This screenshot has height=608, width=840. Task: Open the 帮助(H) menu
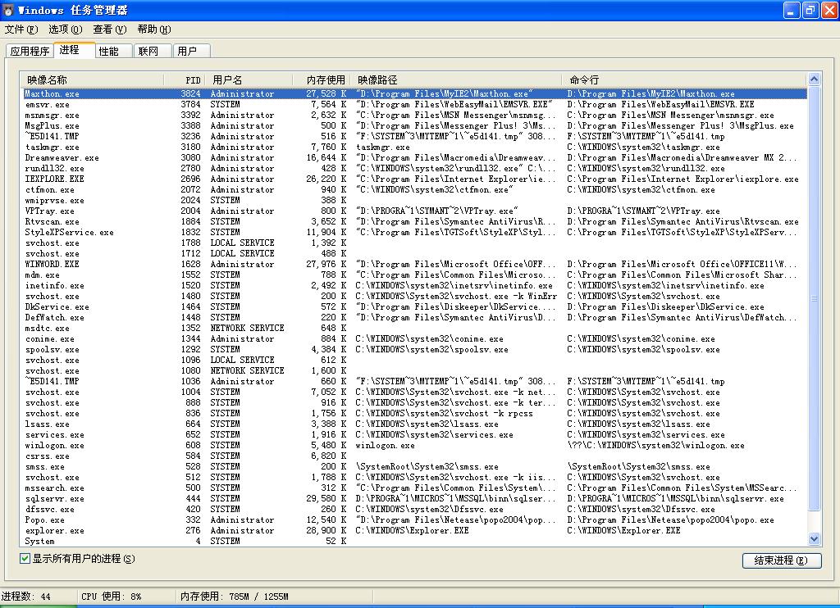click(154, 29)
